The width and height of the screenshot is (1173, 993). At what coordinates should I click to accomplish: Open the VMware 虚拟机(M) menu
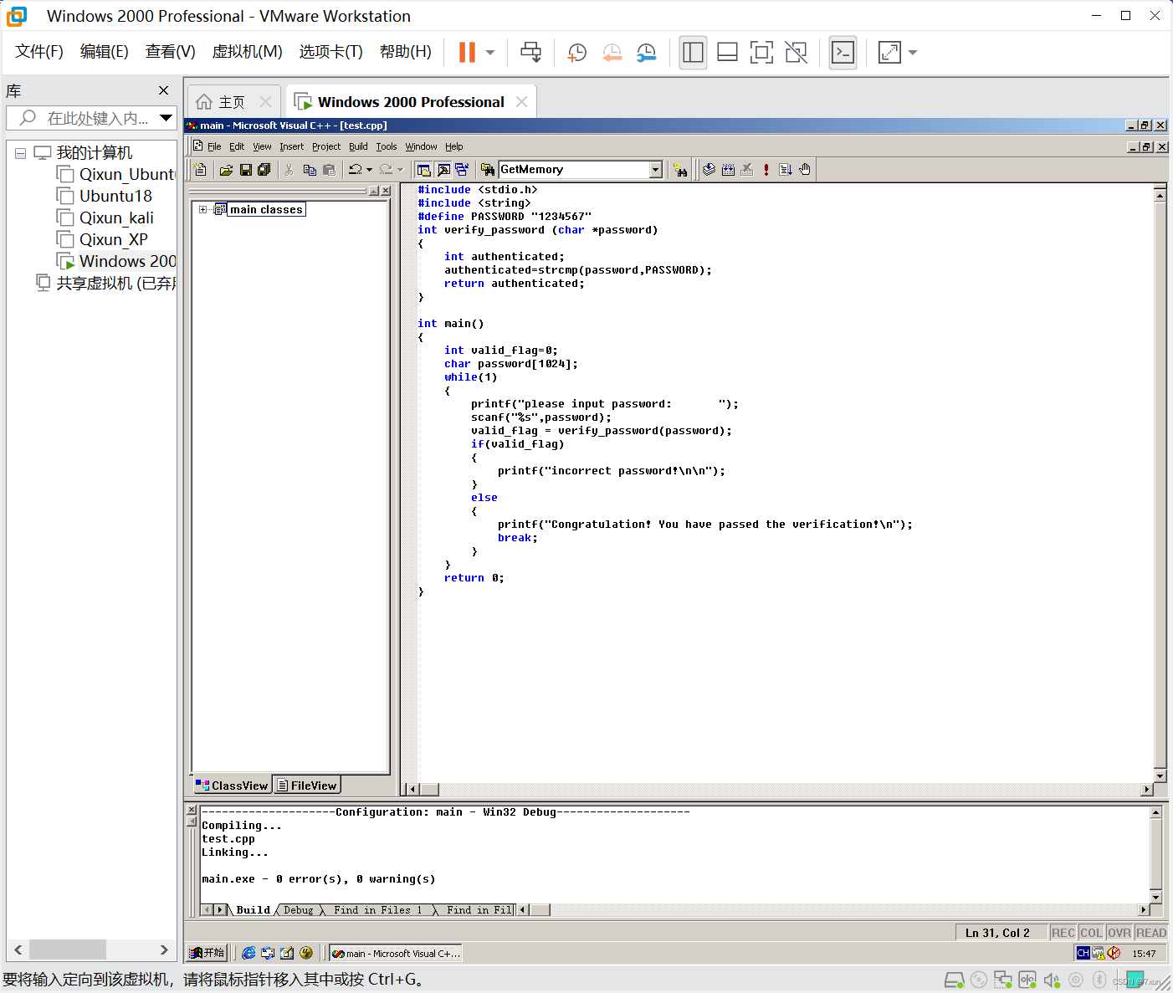tap(247, 52)
